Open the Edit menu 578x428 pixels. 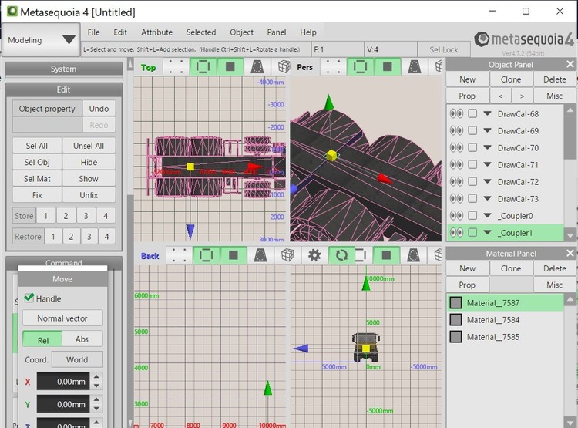(120, 32)
